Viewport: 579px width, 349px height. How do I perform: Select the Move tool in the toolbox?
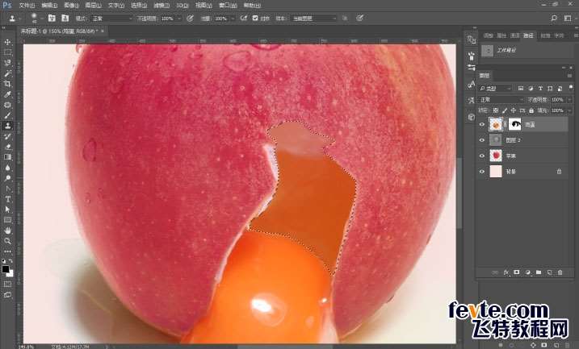[8, 42]
